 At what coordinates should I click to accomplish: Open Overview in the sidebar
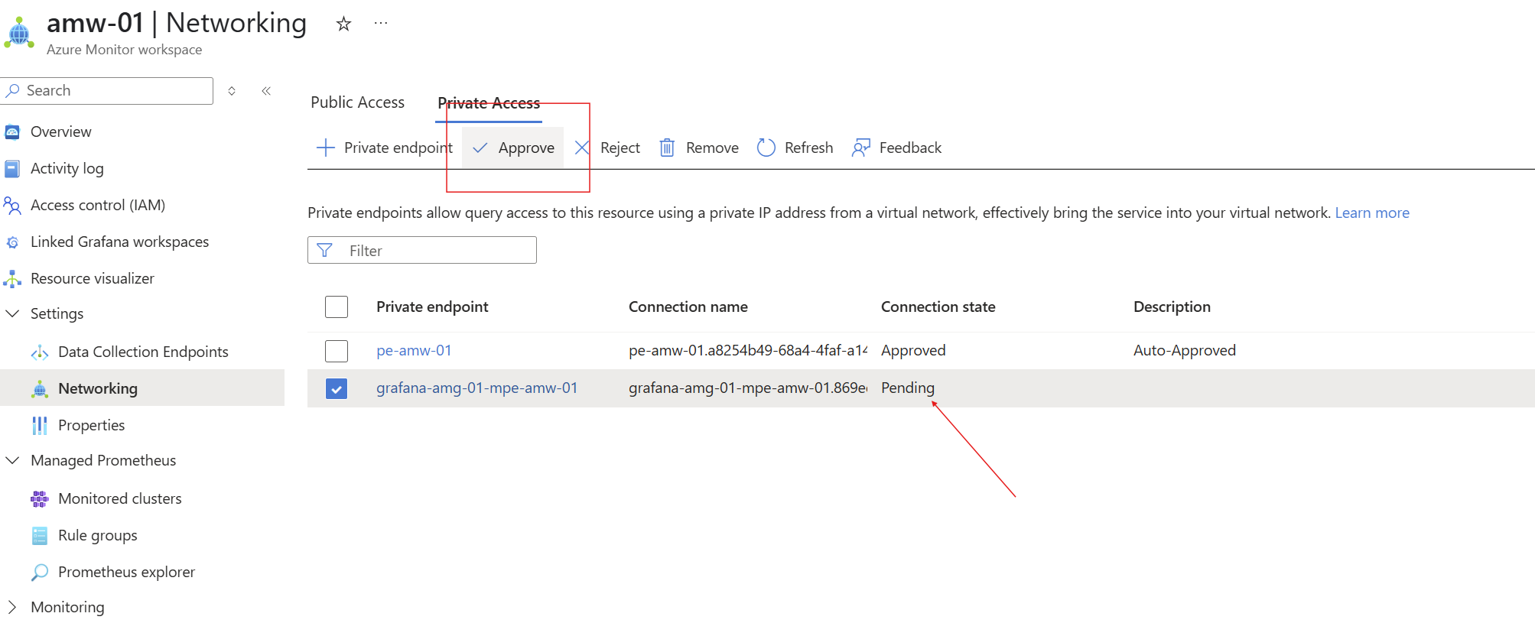[x=61, y=132]
